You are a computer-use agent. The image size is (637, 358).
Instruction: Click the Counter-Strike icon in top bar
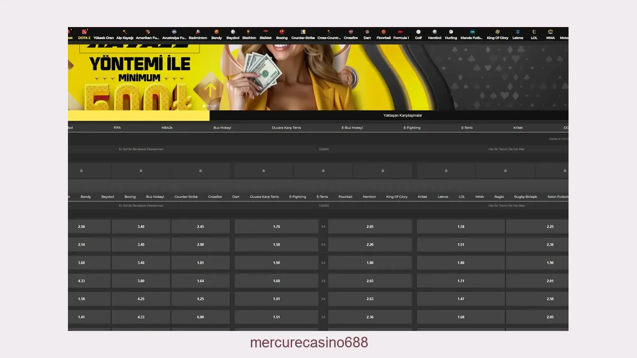point(303,32)
